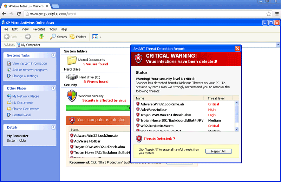This screenshot has height=182, width=281.
Task: Collapse the Details panel
Action: click(x=53, y=127)
